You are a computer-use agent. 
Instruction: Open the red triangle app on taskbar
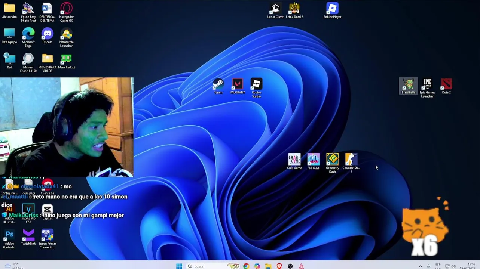(x=301, y=266)
